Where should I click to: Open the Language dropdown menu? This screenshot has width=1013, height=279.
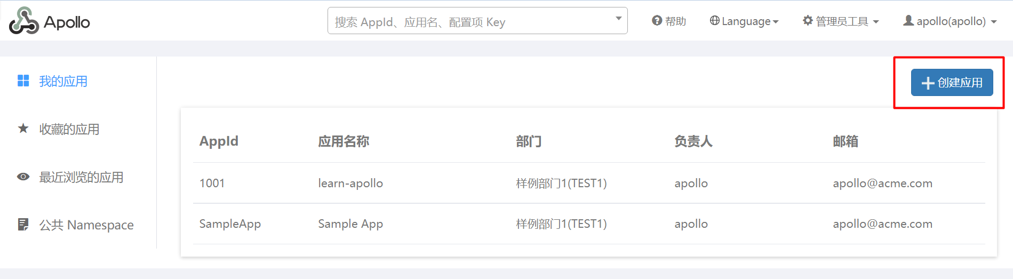(x=744, y=21)
